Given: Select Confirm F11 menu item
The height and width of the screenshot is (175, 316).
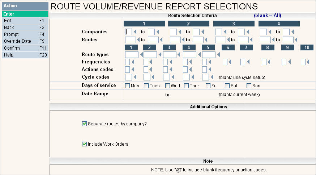Looking at the screenshot, I should [25, 48].
